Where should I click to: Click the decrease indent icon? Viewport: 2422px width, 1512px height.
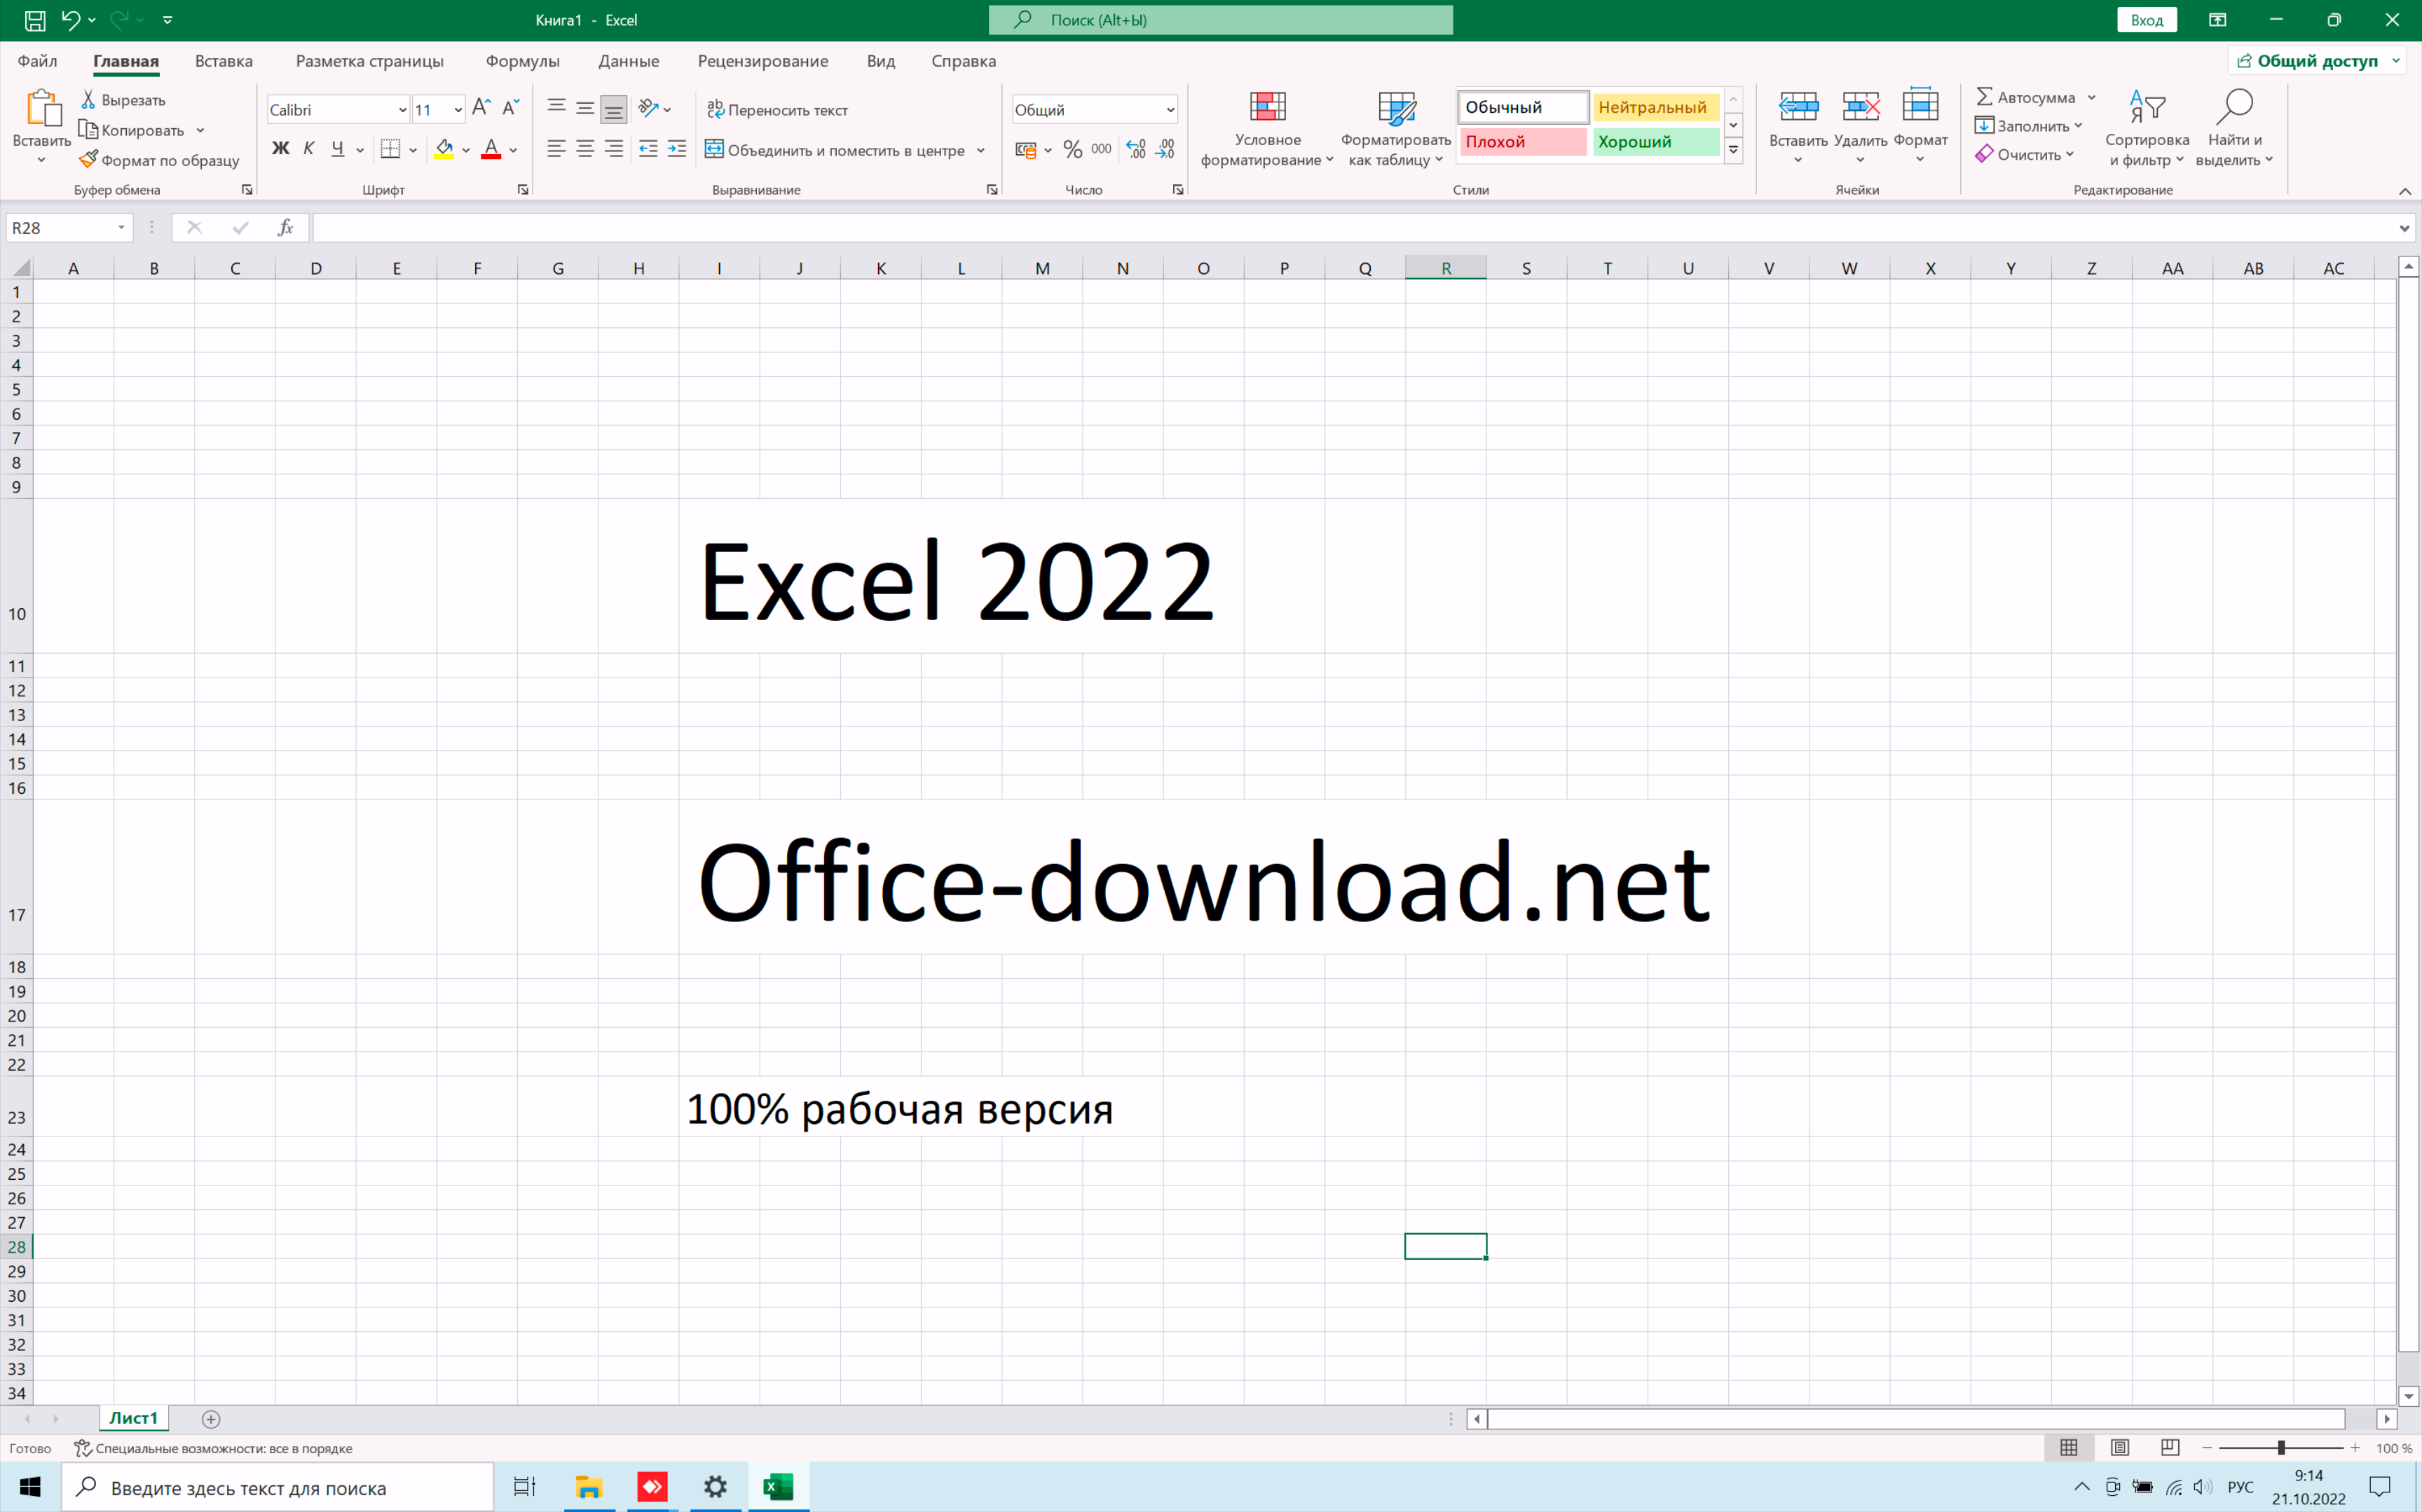tap(648, 149)
